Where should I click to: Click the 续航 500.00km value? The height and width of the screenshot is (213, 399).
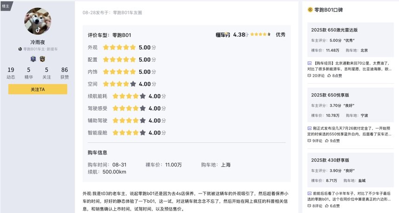[114, 172]
